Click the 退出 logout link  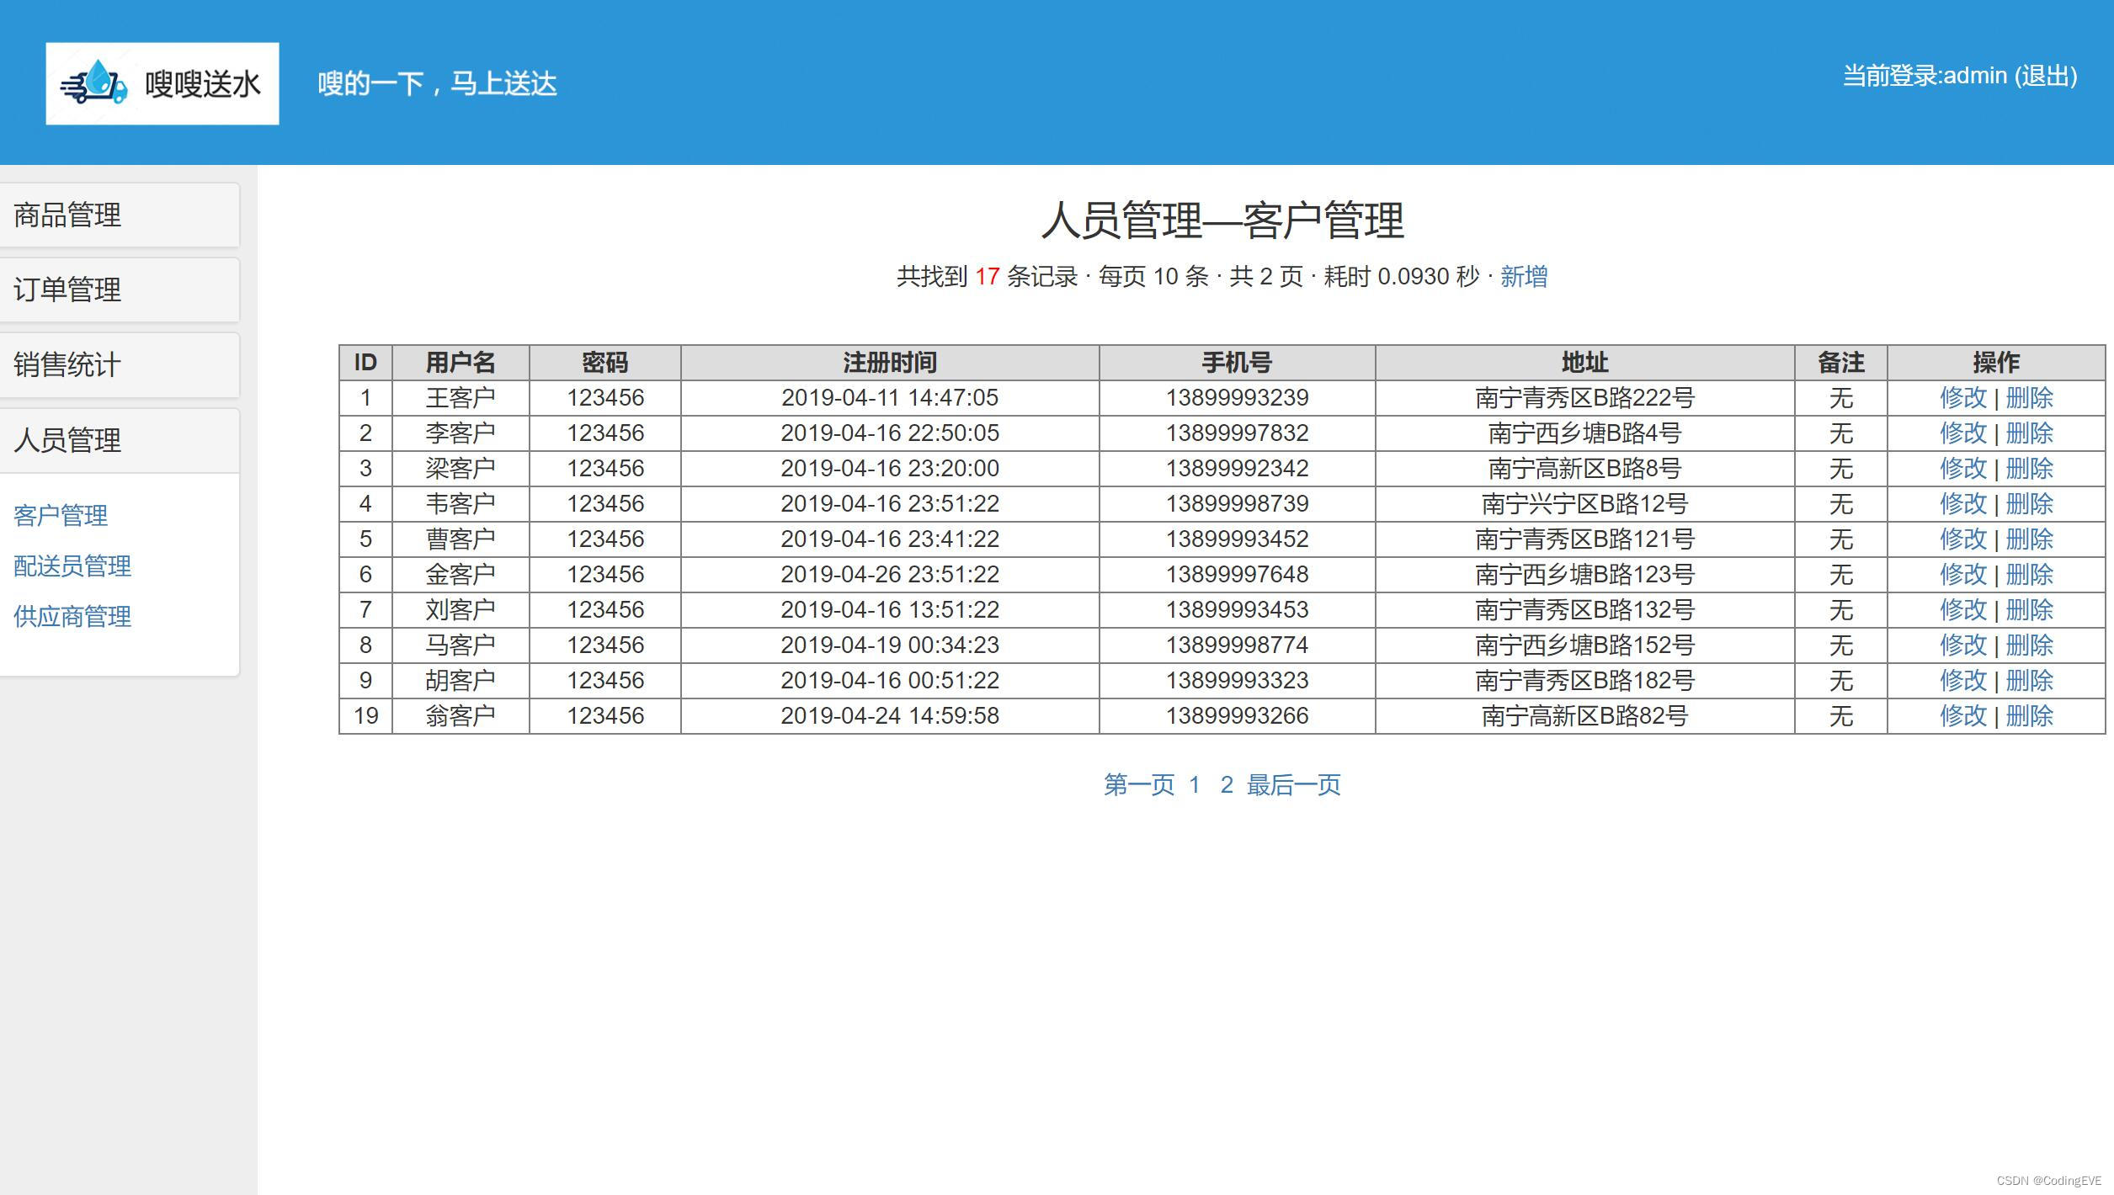click(x=2044, y=76)
